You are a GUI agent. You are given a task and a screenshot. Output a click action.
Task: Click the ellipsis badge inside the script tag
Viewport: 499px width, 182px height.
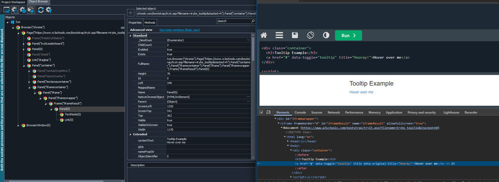308,177
